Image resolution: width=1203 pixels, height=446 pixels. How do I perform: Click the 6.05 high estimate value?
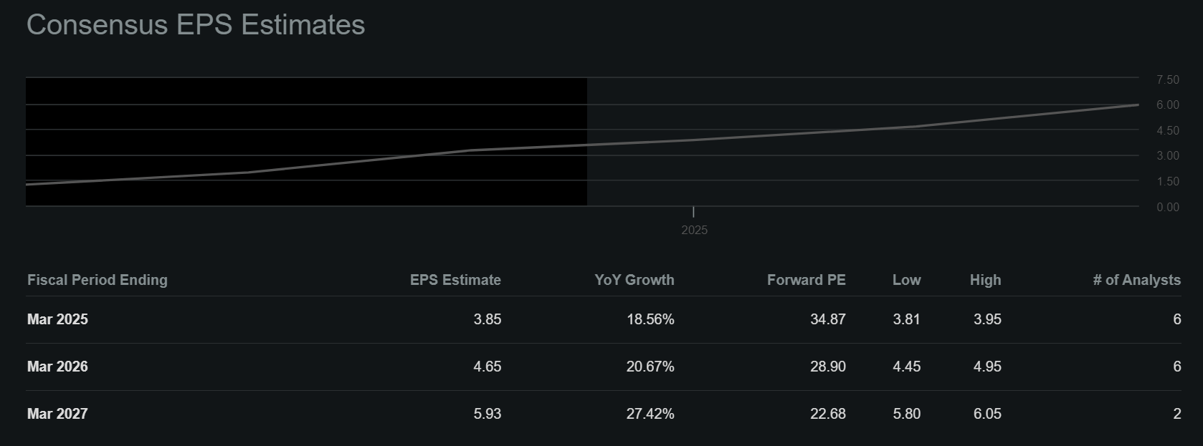(987, 414)
